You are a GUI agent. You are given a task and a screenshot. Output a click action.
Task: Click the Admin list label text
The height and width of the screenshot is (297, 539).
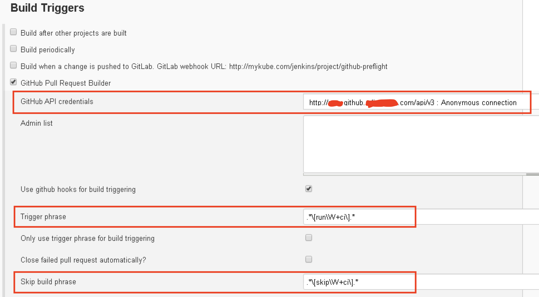[x=36, y=123]
